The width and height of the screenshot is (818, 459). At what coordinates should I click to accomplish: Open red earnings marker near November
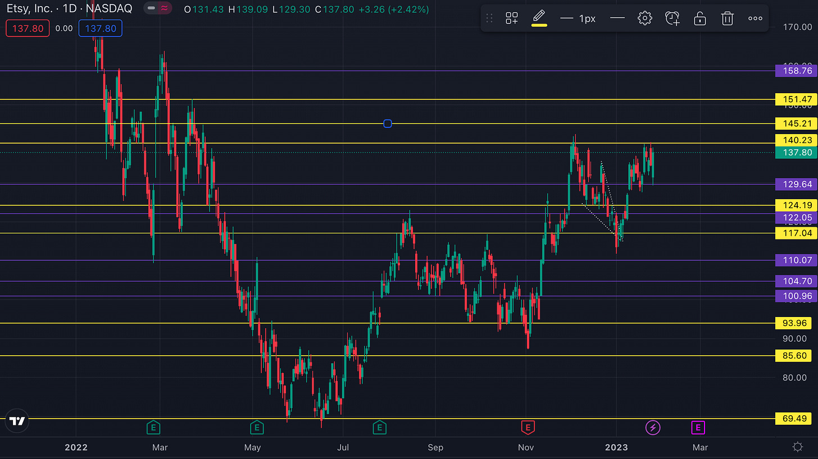[527, 428]
